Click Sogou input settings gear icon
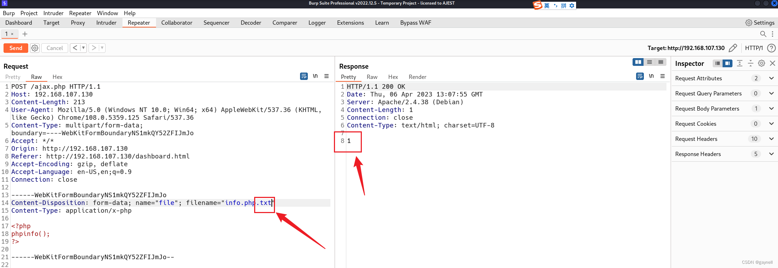This screenshot has width=778, height=268. [572, 5]
